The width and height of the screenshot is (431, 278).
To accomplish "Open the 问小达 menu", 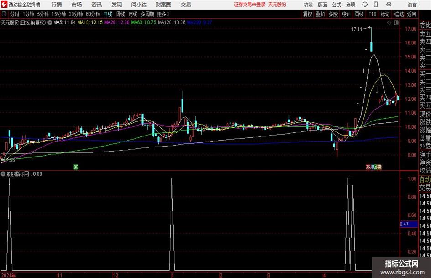I will [139, 5].
